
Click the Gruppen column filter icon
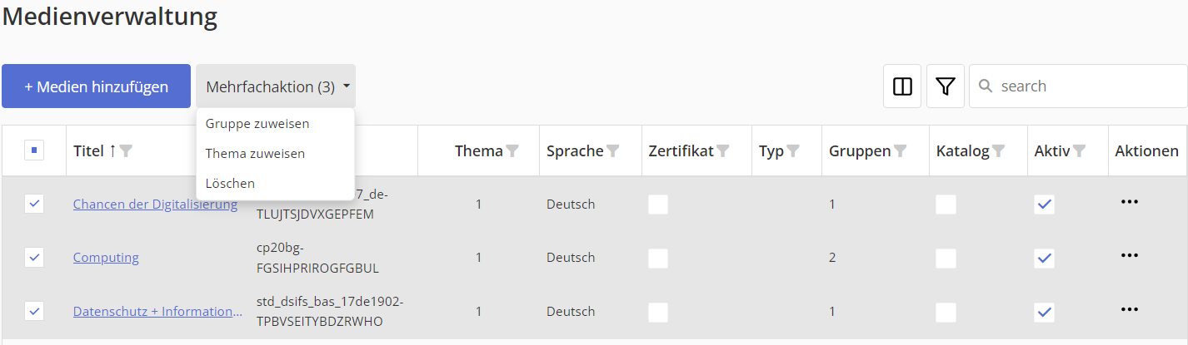901,151
